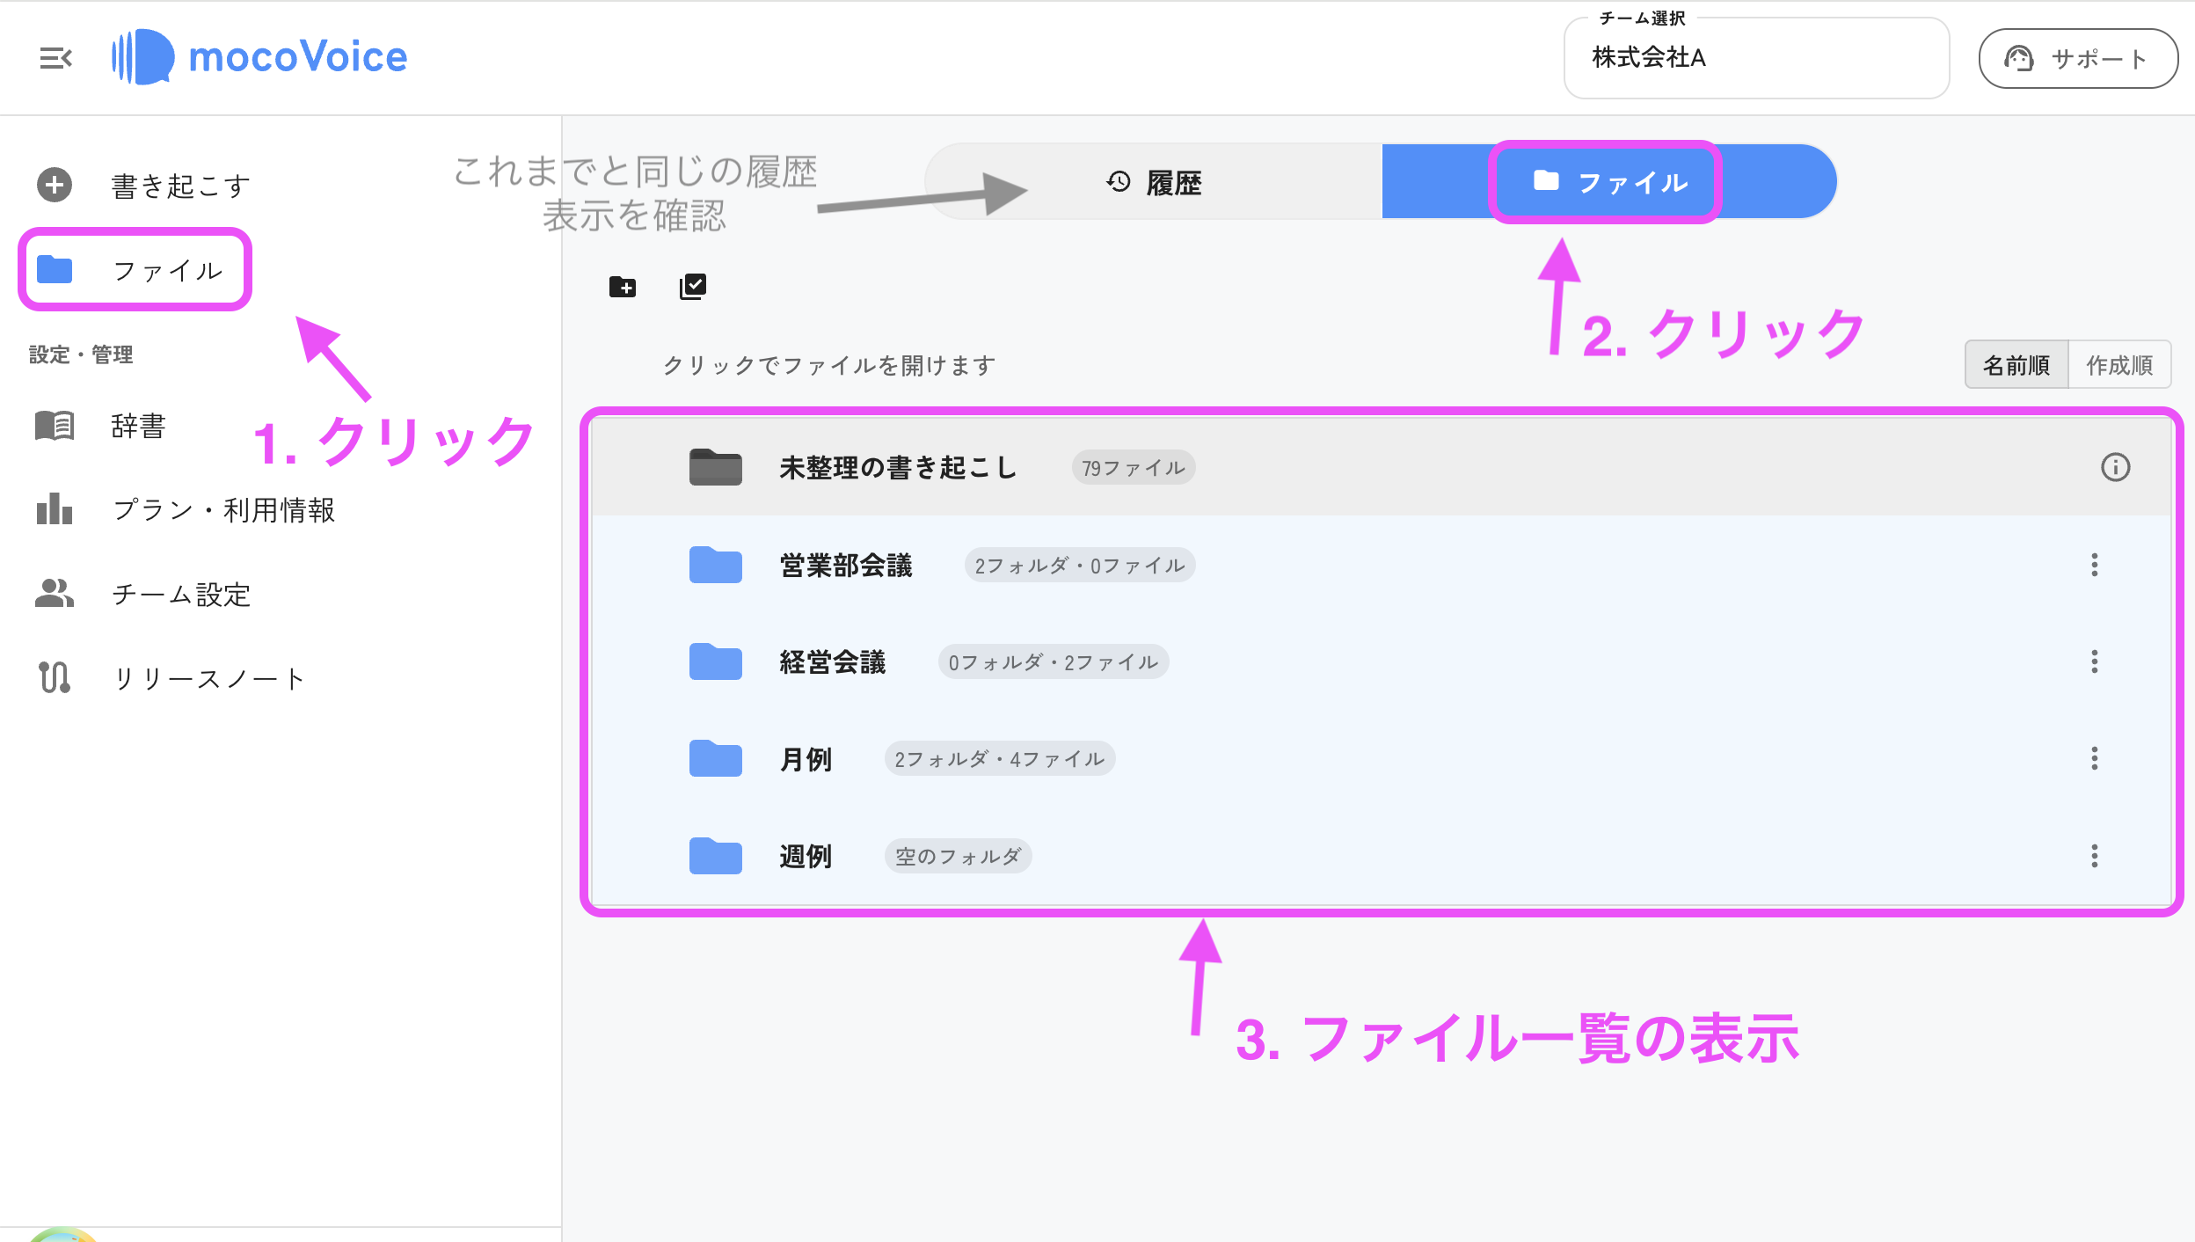Click the 空のフォルダ badge

click(x=958, y=856)
